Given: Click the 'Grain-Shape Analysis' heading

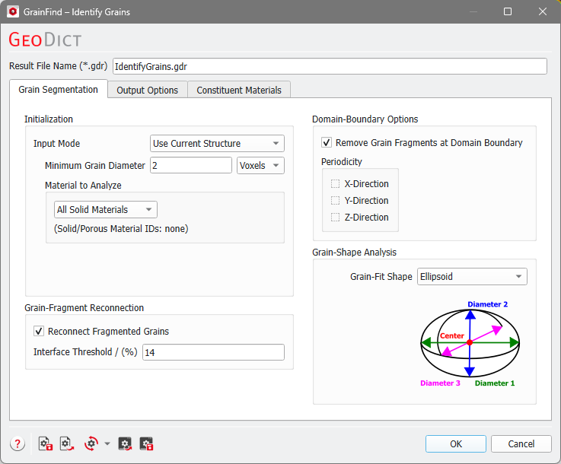Looking at the screenshot, I should coord(354,253).
